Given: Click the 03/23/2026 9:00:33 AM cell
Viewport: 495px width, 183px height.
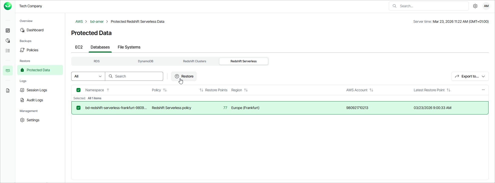Looking at the screenshot, I should [433, 108].
